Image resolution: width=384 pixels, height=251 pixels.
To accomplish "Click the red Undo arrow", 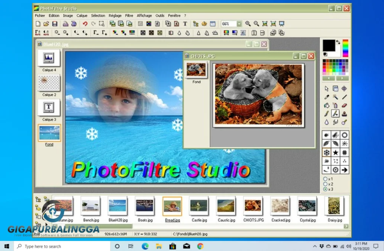I will pyautogui.click(x=85, y=24).
